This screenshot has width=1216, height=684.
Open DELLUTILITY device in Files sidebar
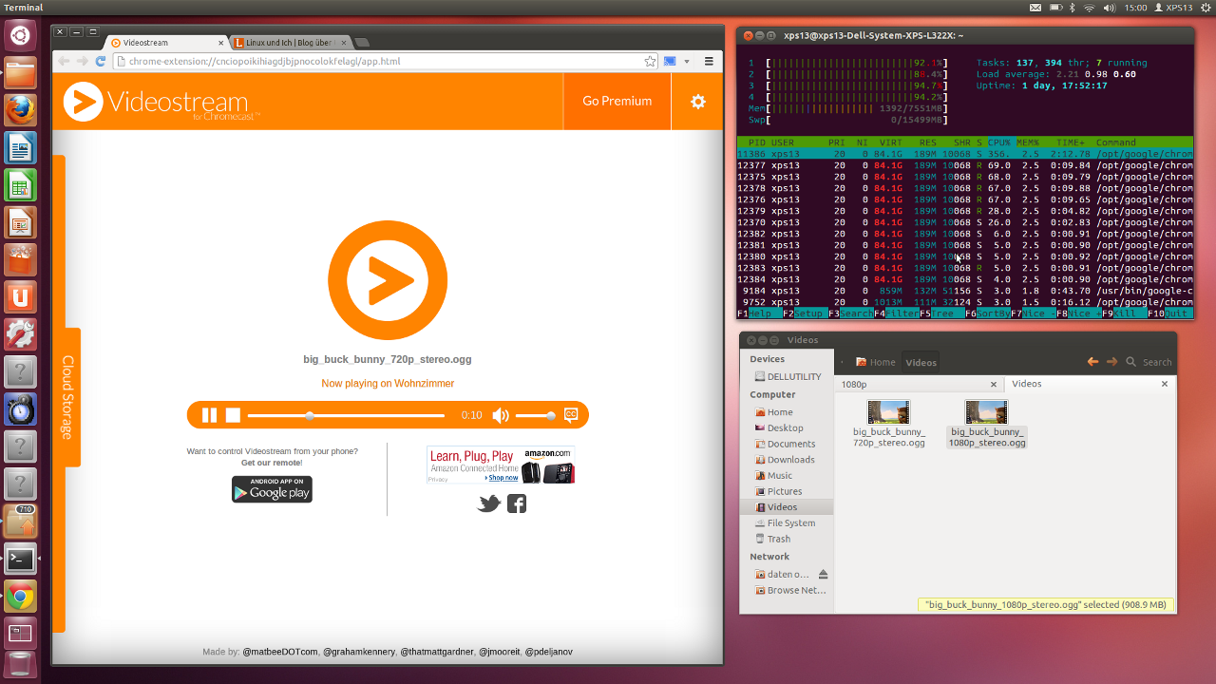click(787, 376)
